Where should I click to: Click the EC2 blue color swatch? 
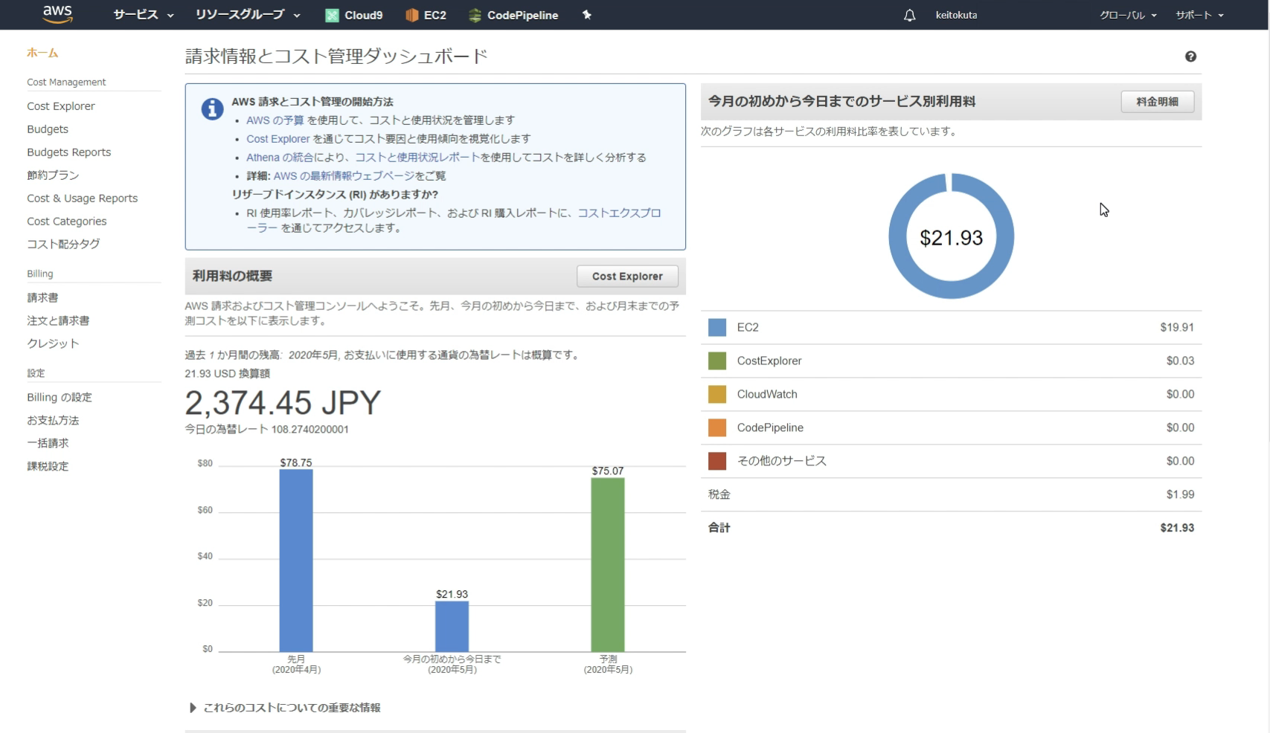point(717,327)
